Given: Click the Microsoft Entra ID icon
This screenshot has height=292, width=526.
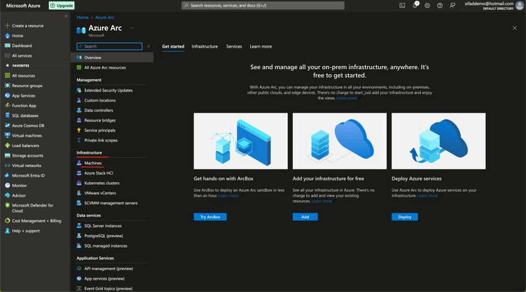Looking at the screenshot, I should pyautogui.click(x=7, y=175).
